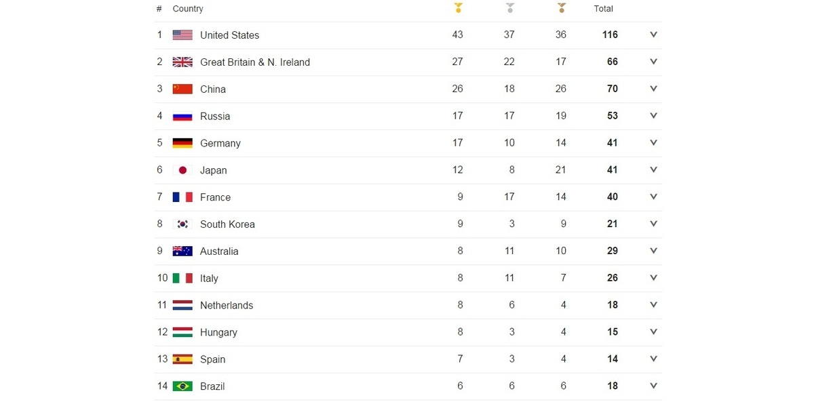Click the Total column header
The image size is (814, 404).
603,9
